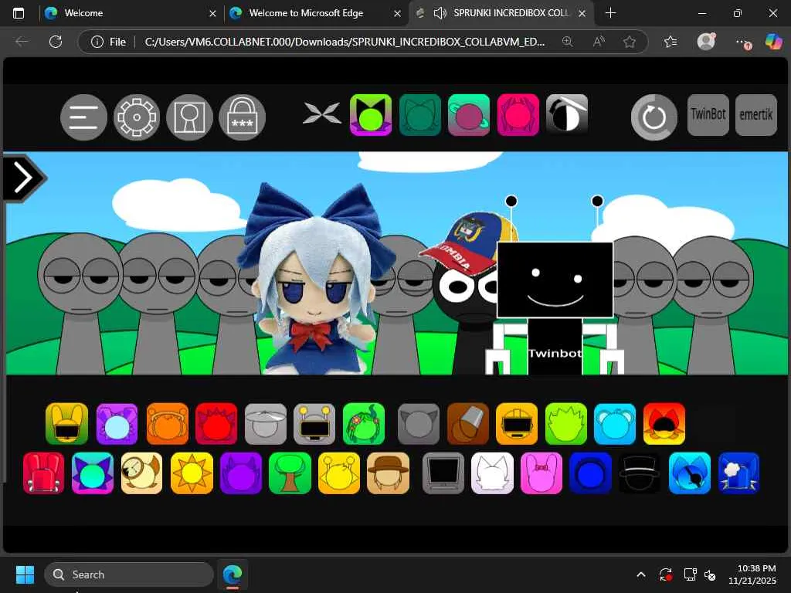Pick the orange headphones character icon

[168, 424]
